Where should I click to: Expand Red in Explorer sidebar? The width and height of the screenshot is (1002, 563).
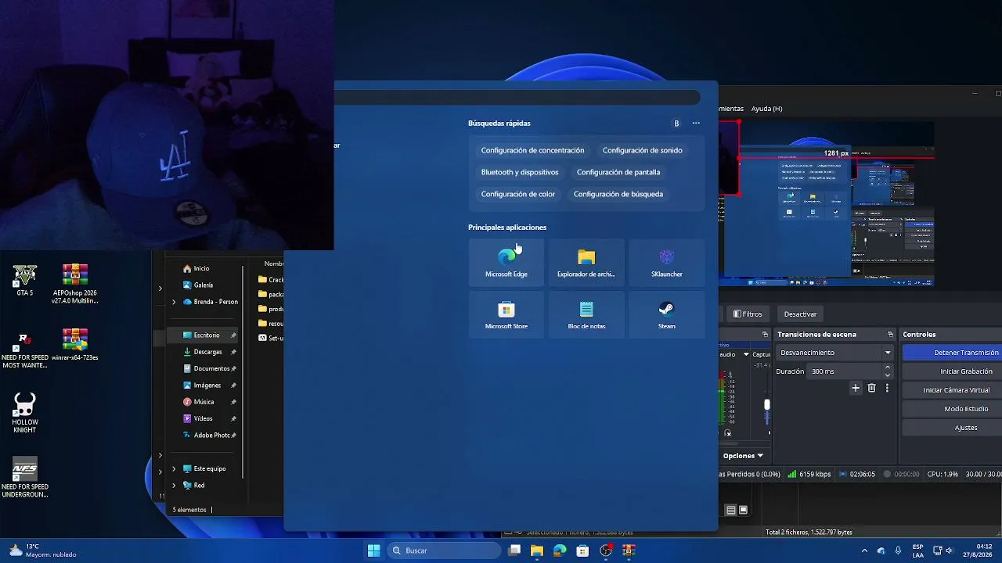pyautogui.click(x=174, y=486)
